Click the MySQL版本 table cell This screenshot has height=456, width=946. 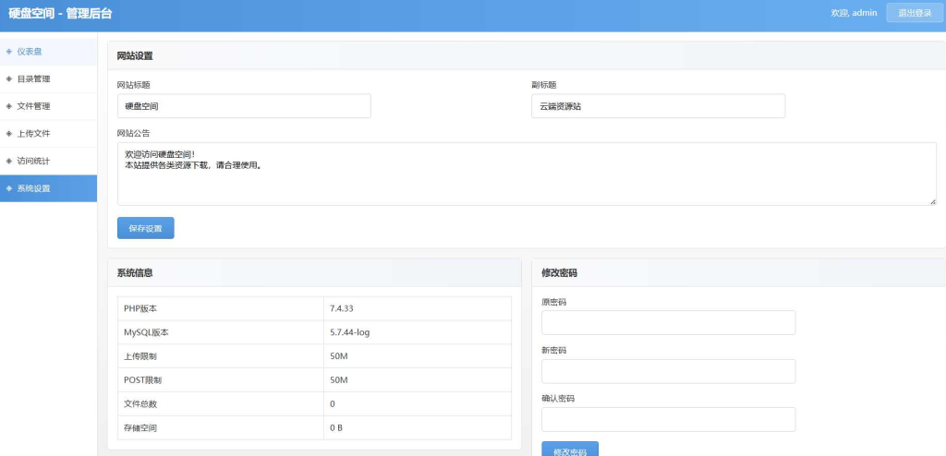click(x=220, y=332)
